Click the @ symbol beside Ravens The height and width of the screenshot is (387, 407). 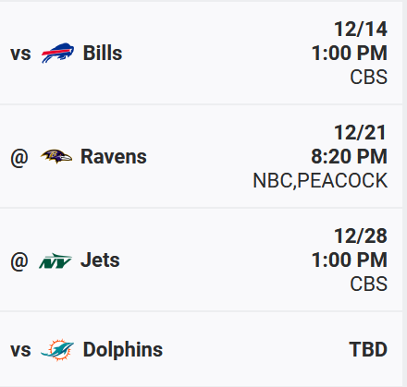tap(19, 157)
